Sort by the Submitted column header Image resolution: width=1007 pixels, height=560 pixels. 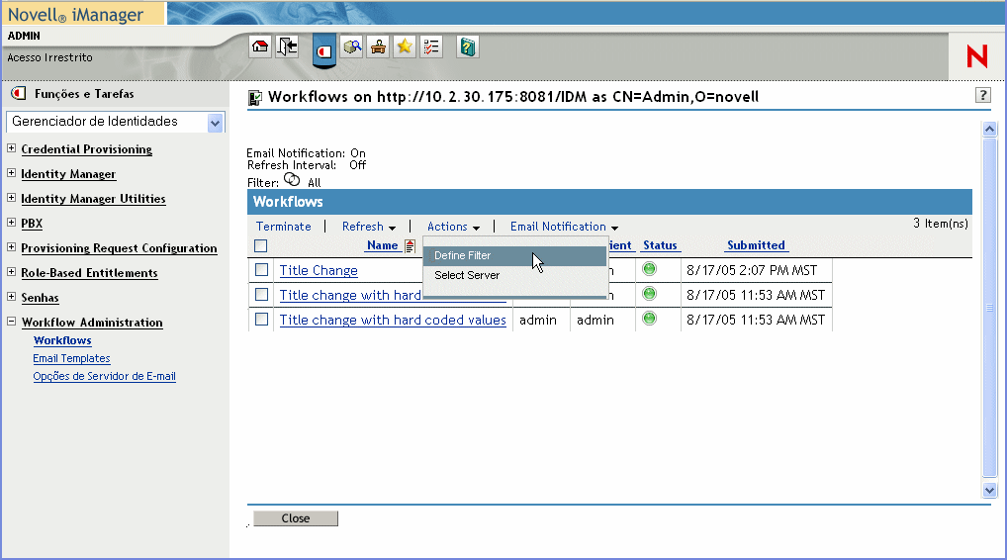pos(756,245)
